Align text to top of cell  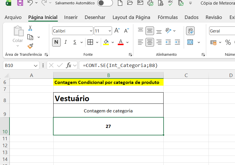coord(141,30)
